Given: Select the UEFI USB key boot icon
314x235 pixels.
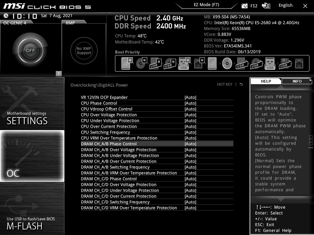Looking at the screenshot, I should [x=184, y=64].
